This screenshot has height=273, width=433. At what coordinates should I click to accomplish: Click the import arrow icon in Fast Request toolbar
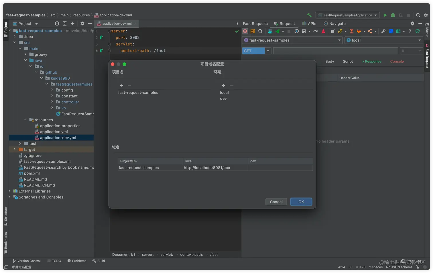click(333, 31)
